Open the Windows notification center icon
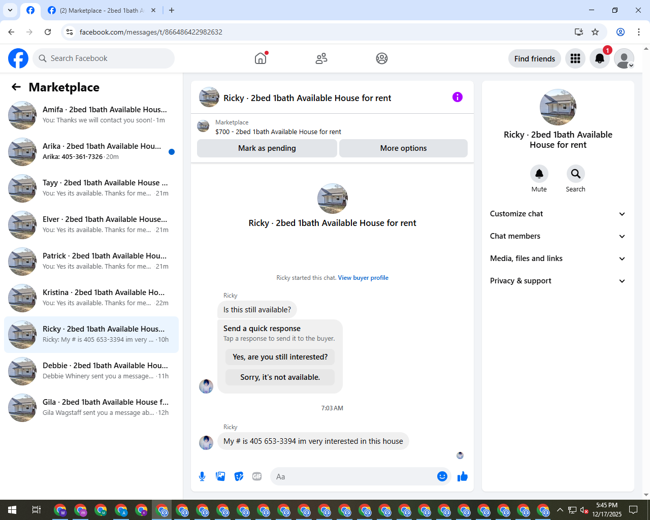 [633, 510]
